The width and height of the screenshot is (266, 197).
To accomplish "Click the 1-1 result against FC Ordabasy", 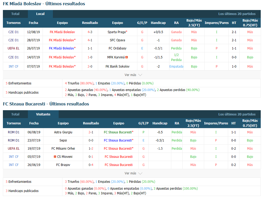I will coord(90,48).
